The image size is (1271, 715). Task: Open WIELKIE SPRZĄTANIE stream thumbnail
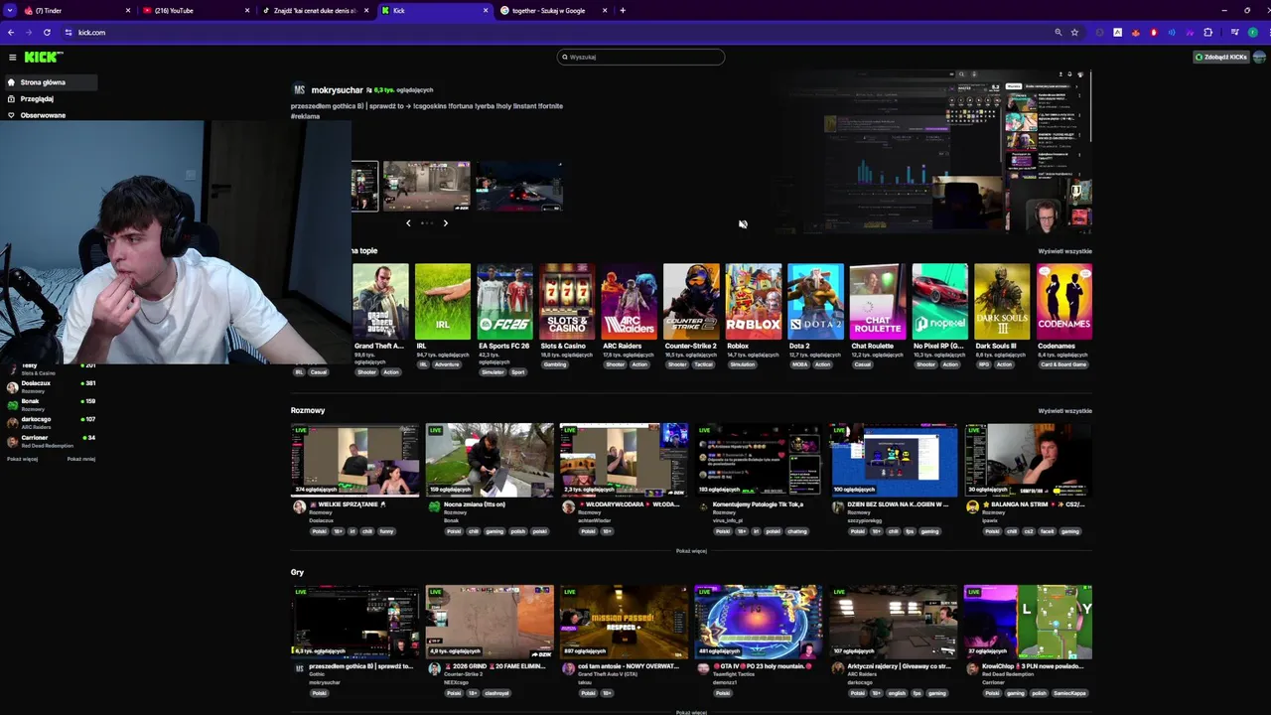coord(354,460)
